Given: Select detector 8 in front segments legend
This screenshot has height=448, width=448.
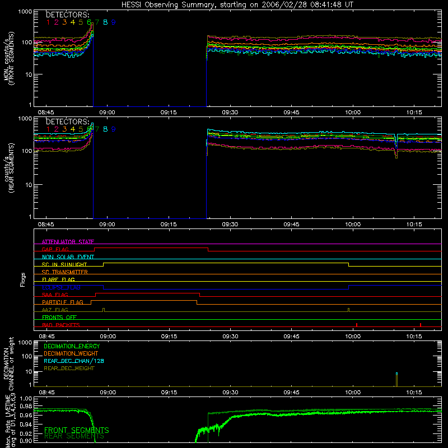Looking at the screenshot, I should 105,22.
